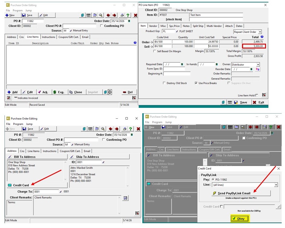Click the Ship To Address scrollbar up arrow
The width and height of the screenshot is (285, 228).
(128, 168)
